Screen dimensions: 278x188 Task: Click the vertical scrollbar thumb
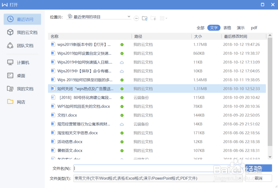click(x=270, y=92)
